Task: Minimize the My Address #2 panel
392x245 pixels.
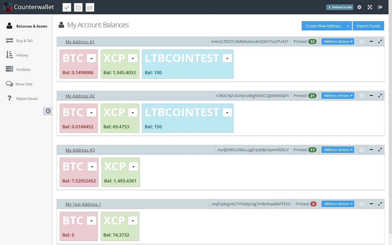Action: [371, 95]
